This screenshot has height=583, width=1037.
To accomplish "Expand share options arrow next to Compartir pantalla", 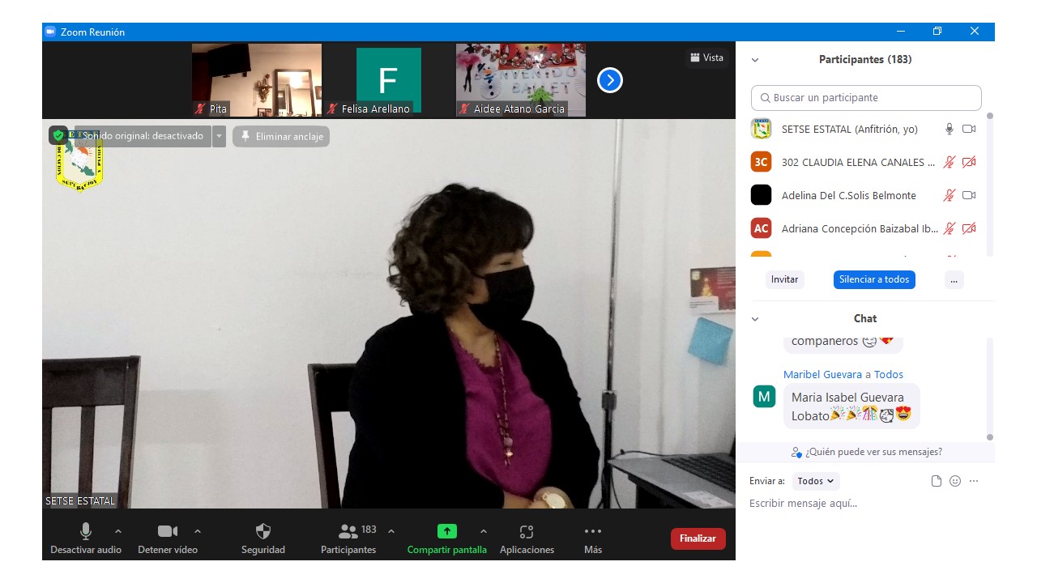I will point(484,531).
